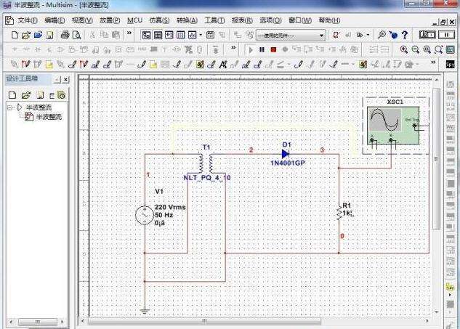Click the Save icon in main toolbar
The width and height of the screenshot is (460, 329).
(x=49, y=34)
